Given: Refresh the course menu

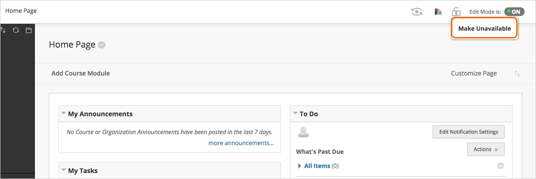Looking at the screenshot, I should click(16, 30).
